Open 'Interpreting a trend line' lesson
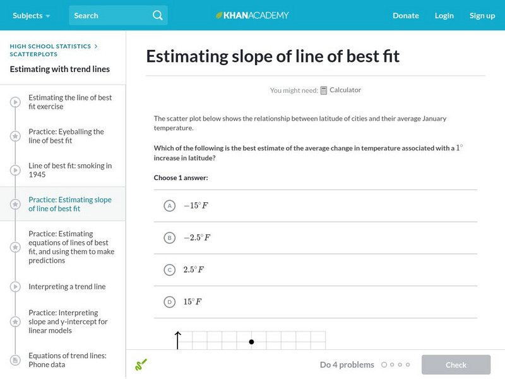Image resolution: width=505 pixels, height=379 pixels. (x=67, y=287)
